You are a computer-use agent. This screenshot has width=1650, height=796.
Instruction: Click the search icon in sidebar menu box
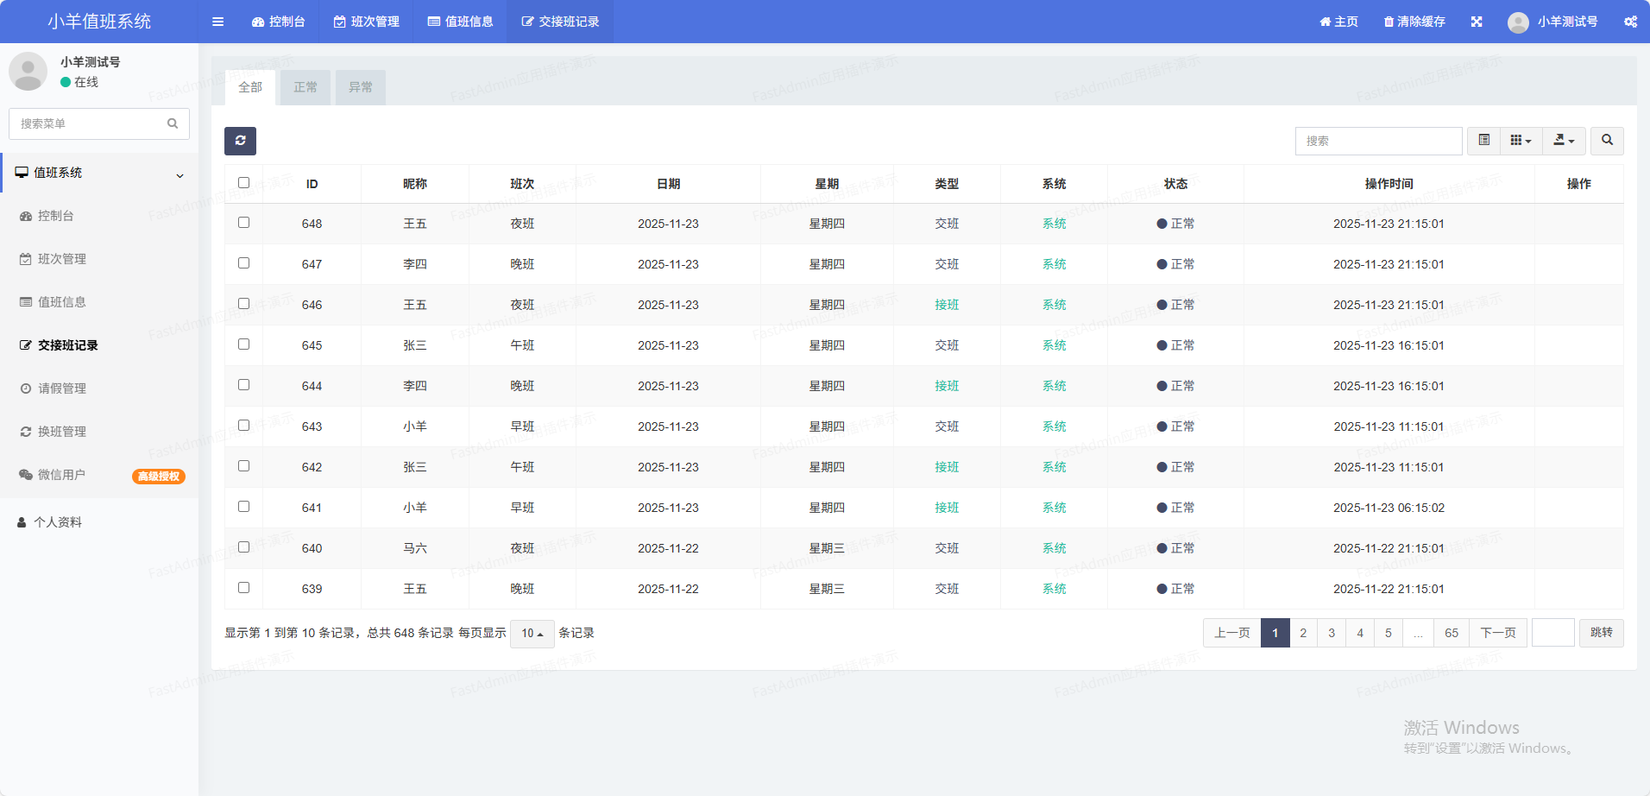(x=173, y=123)
